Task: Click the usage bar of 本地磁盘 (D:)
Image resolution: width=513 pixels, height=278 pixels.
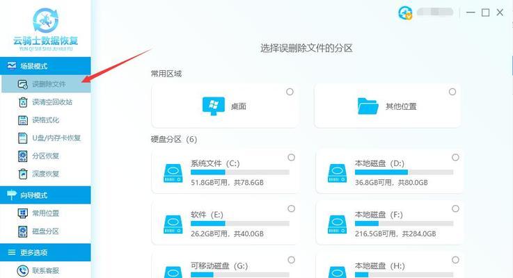Action: [x=404, y=172]
